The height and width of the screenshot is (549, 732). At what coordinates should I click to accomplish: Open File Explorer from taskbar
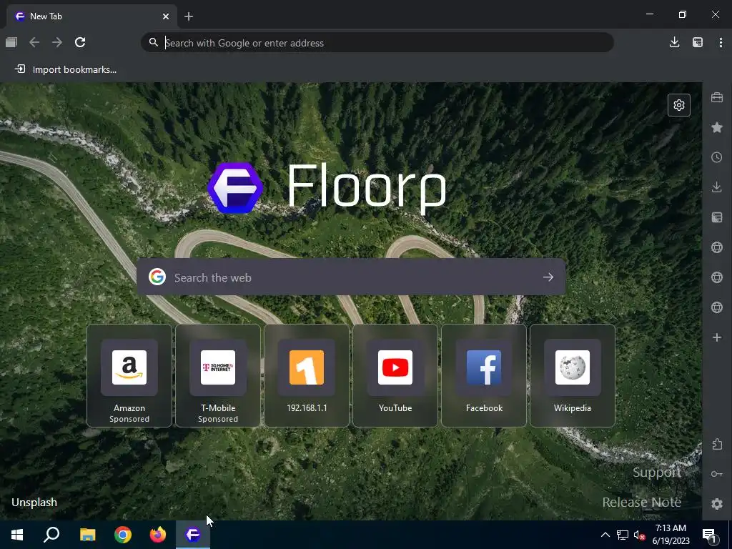pos(88,535)
